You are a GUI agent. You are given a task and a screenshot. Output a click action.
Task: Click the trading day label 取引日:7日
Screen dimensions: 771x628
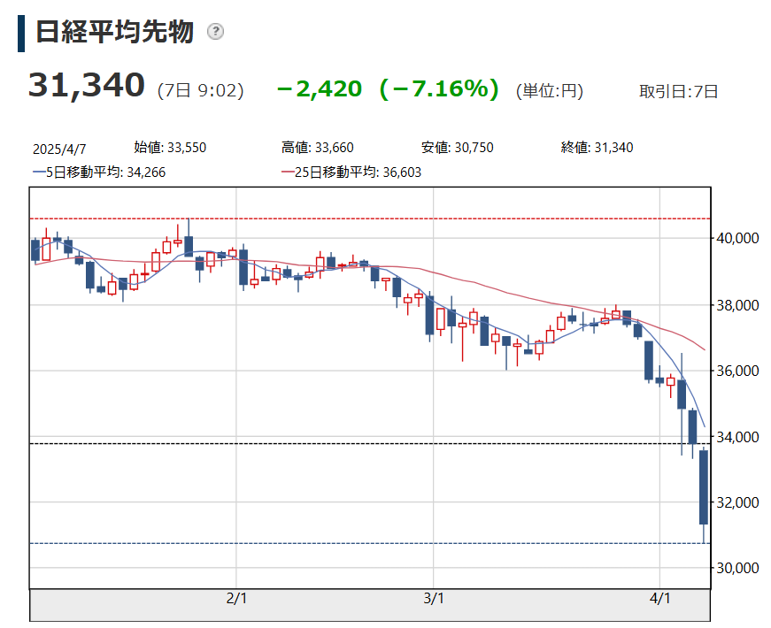679,91
